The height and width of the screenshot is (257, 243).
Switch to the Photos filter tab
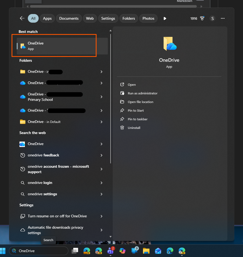click(x=148, y=18)
